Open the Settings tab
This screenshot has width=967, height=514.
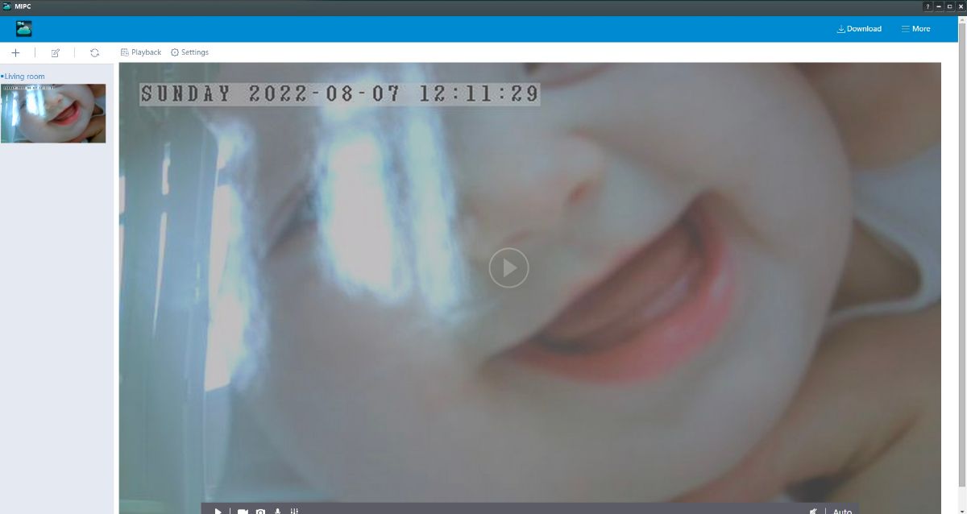tap(189, 52)
